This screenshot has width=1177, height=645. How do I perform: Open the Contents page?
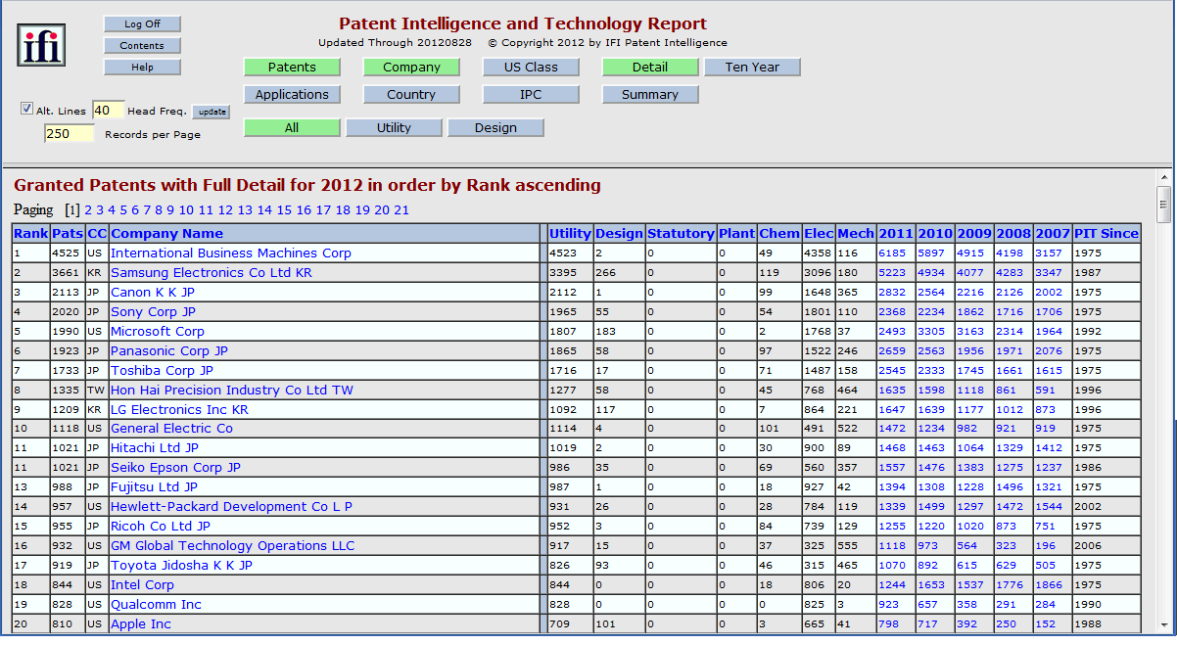(142, 46)
